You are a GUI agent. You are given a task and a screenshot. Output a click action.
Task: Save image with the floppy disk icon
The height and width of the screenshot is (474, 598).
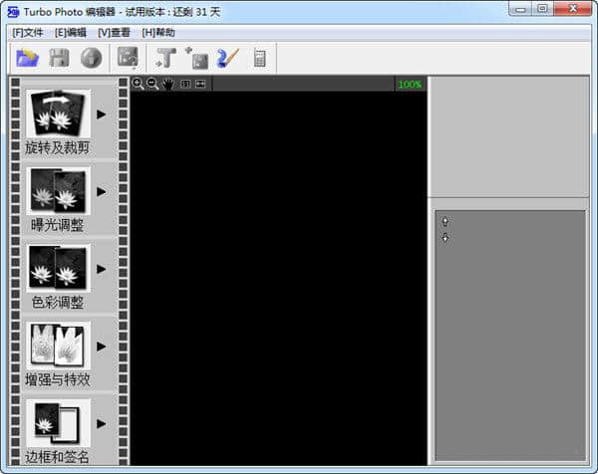tap(59, 59)
